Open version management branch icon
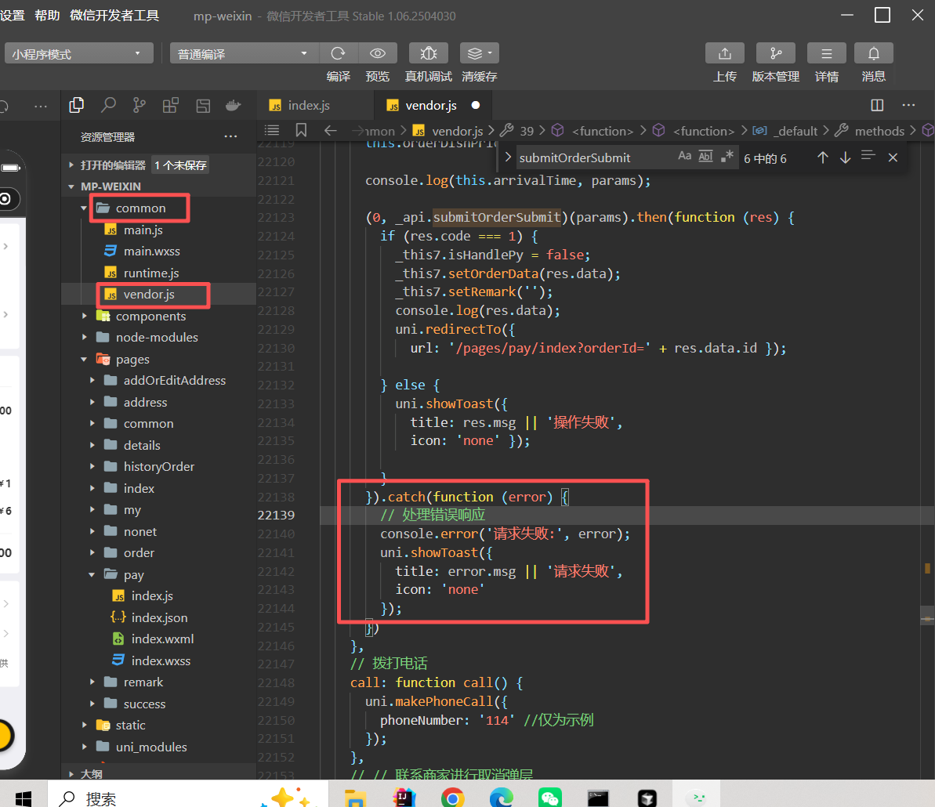 [x=775, y=53]
